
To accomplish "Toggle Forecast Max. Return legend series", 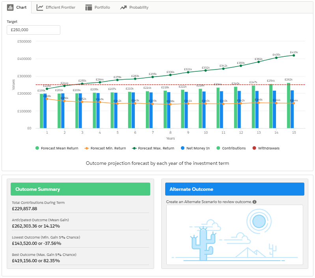I will click(x=153, y=148).
